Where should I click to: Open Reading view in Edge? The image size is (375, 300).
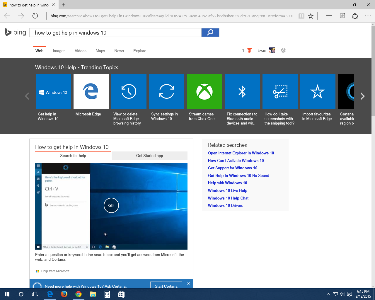[x=301, y=16]
